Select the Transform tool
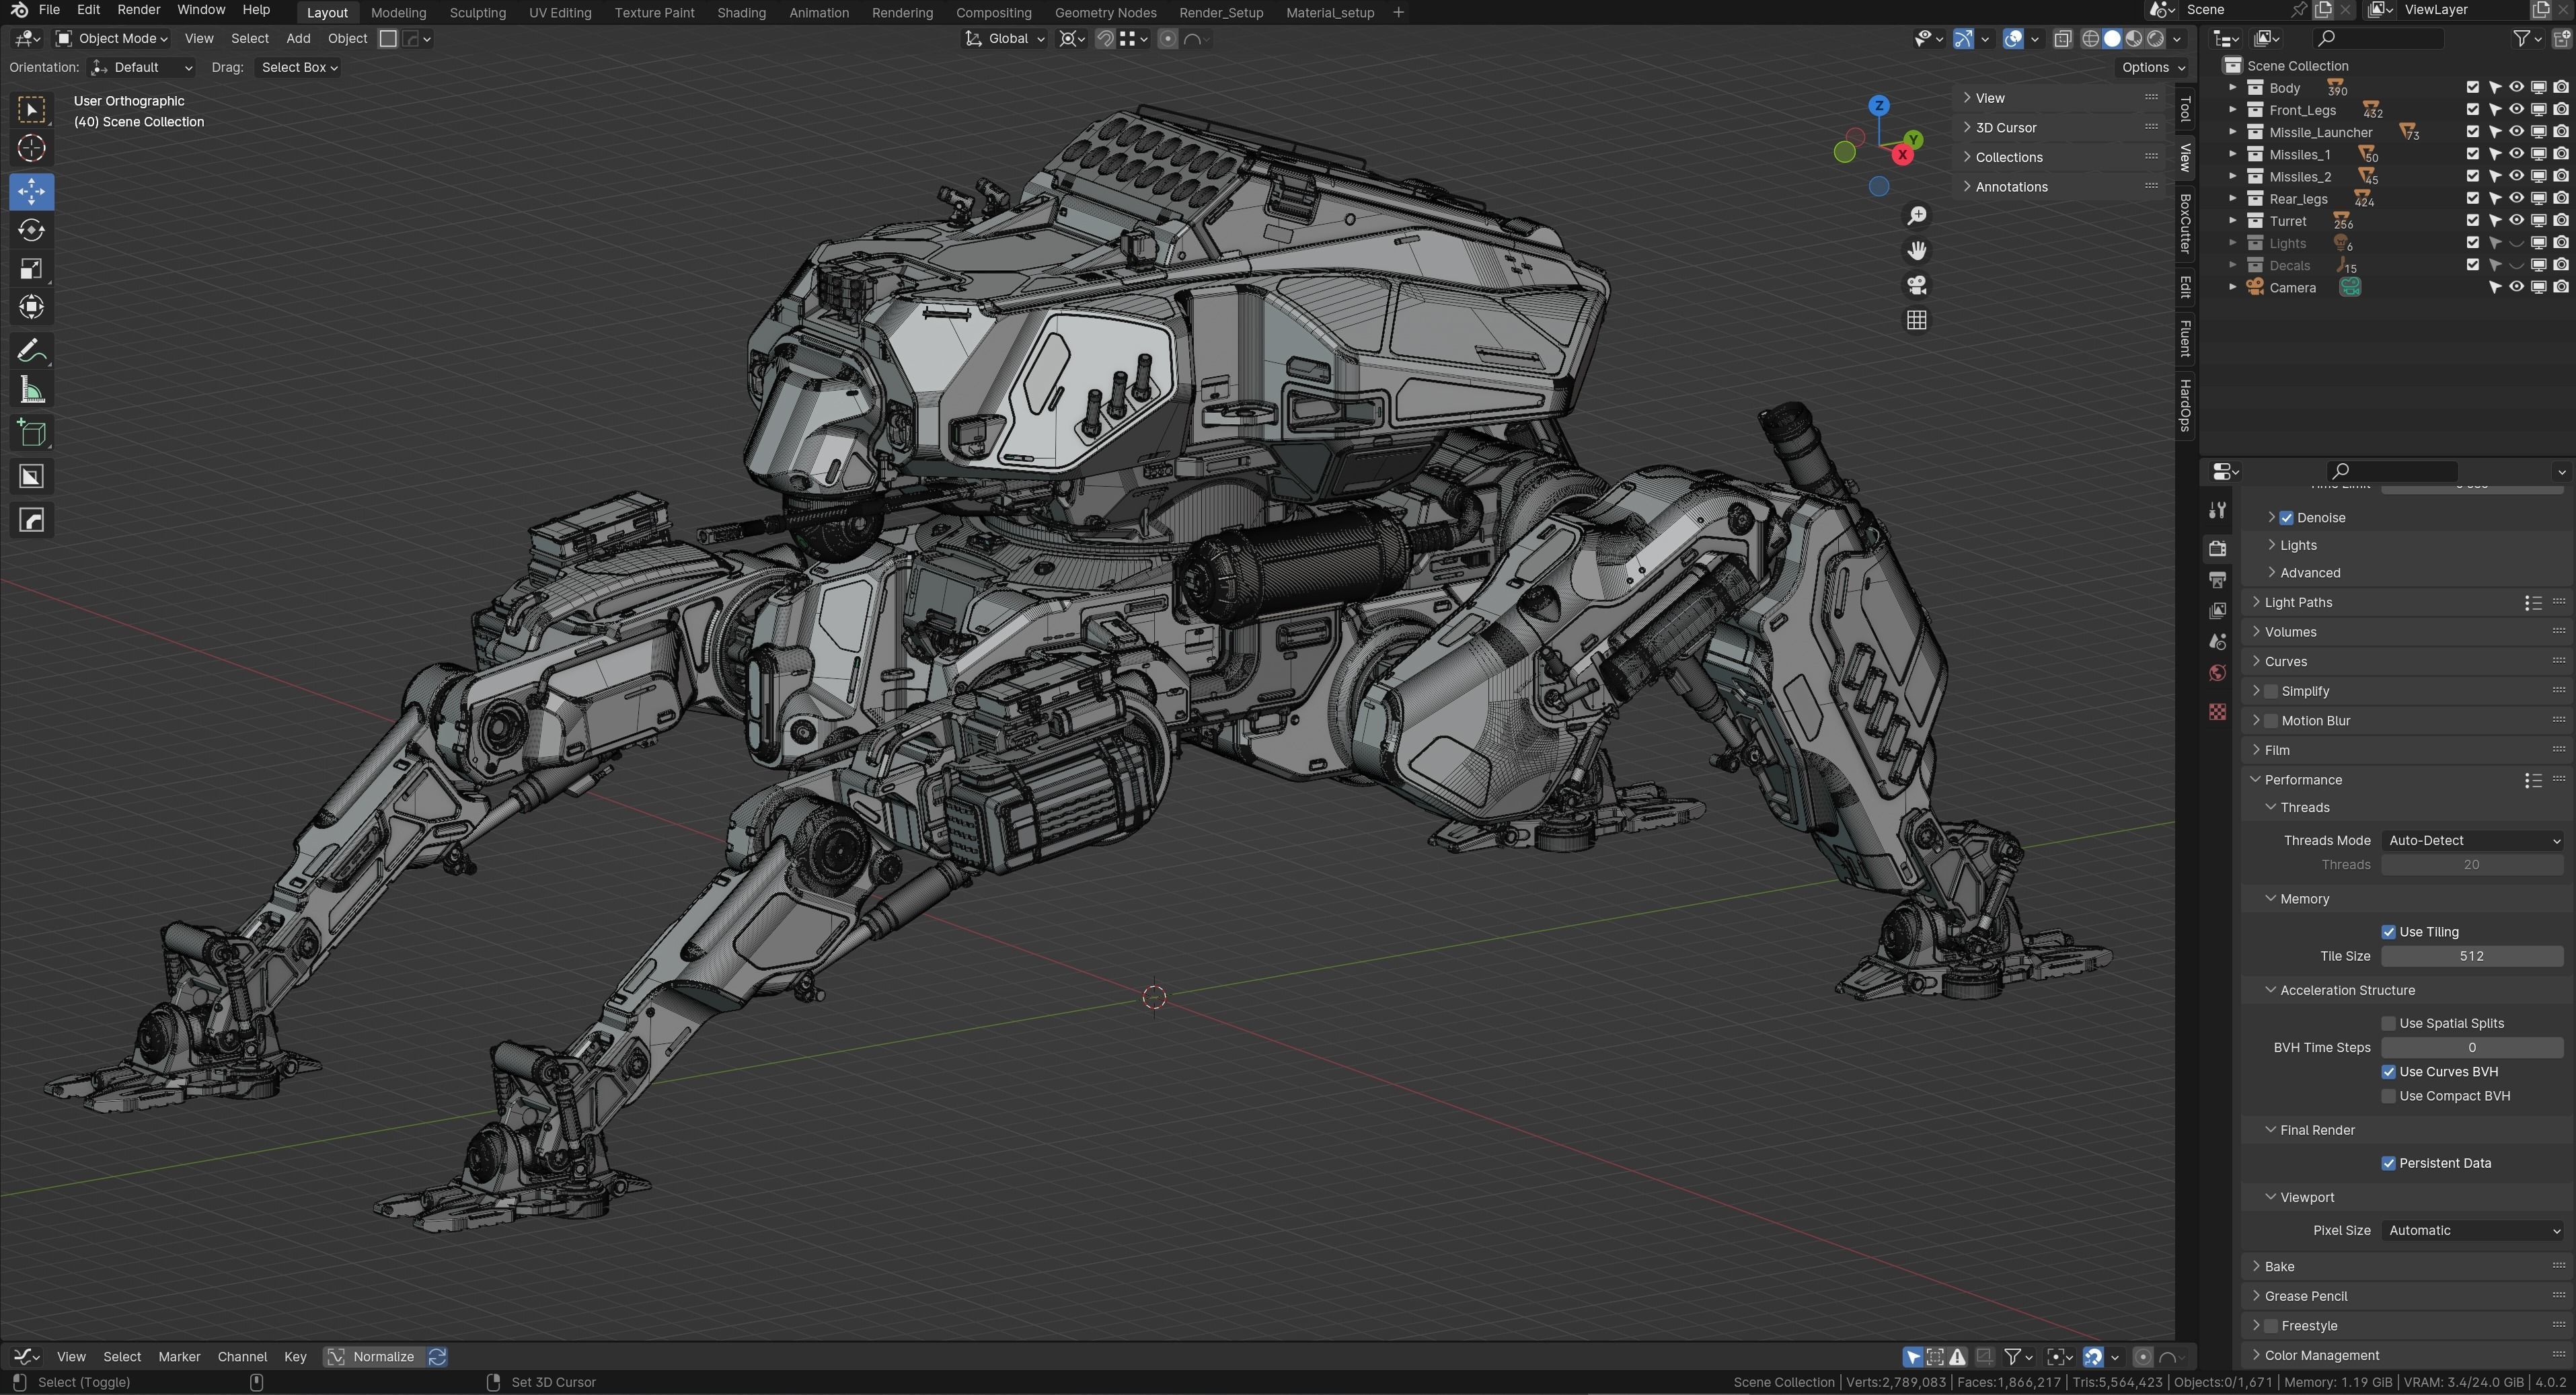The width and height of the screenshot is (2576, 1395). click(31, 308)
